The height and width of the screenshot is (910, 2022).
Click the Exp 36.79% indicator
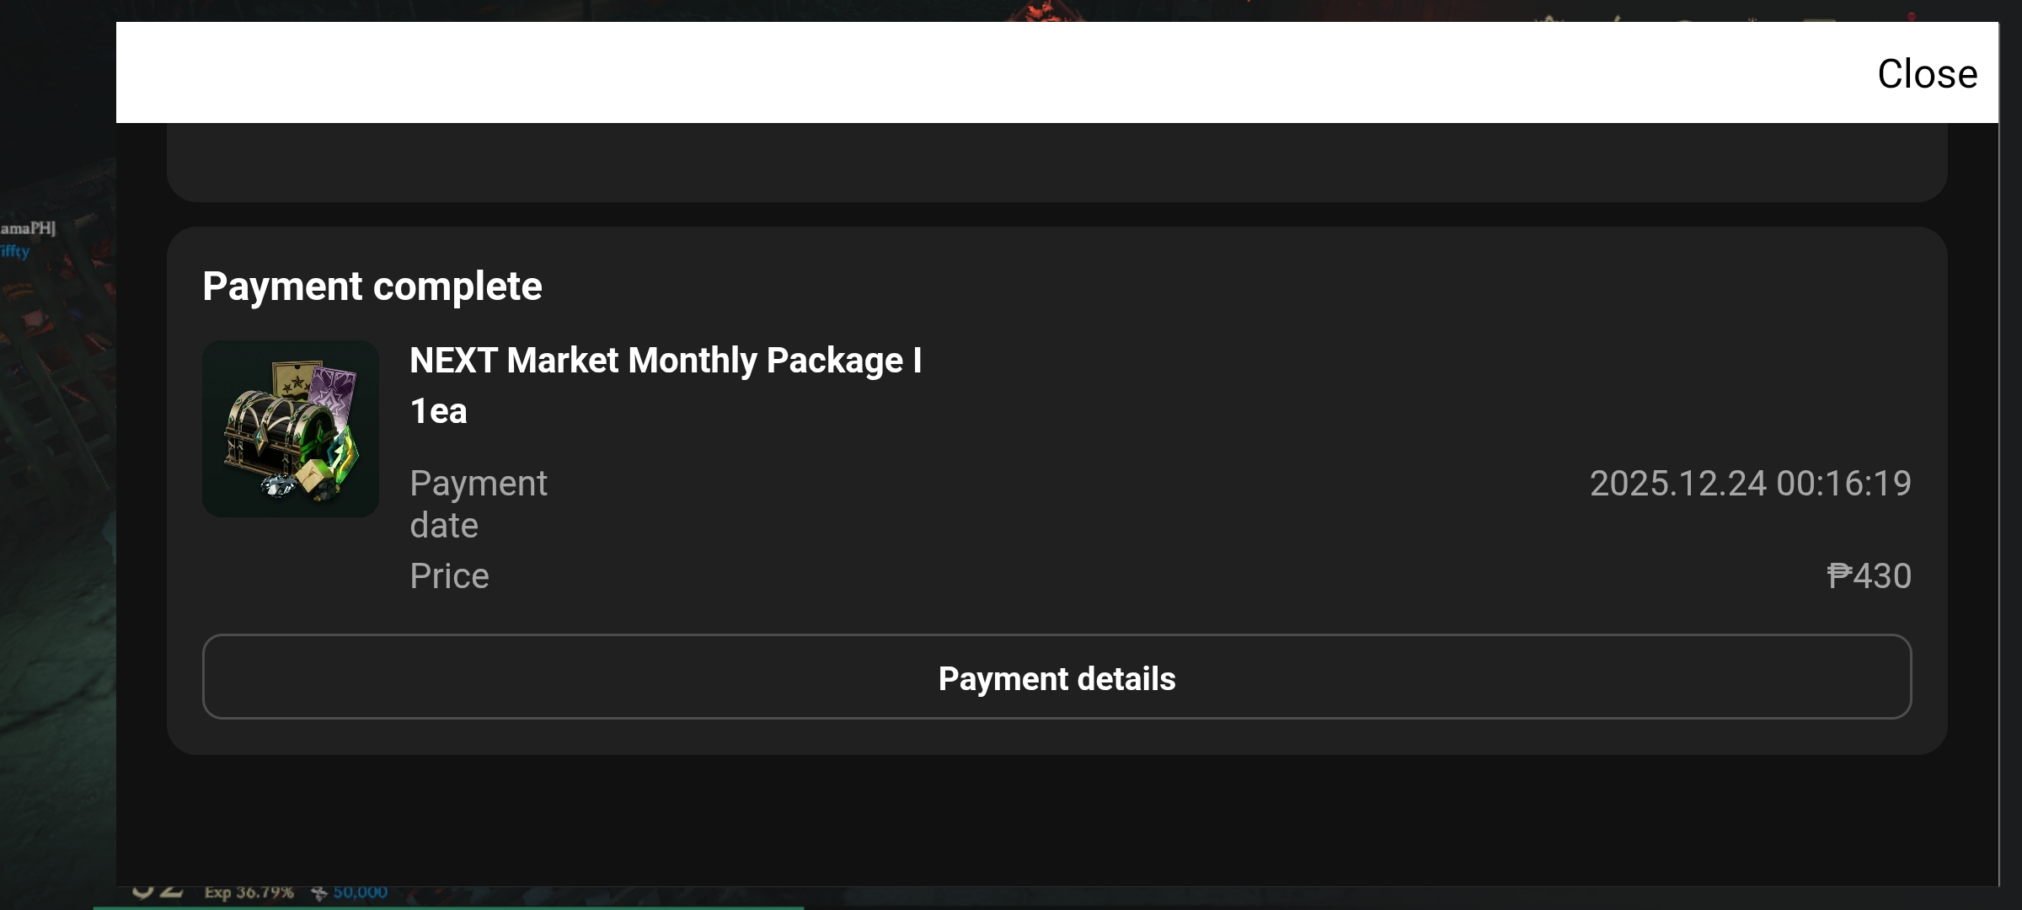[249, 892]
